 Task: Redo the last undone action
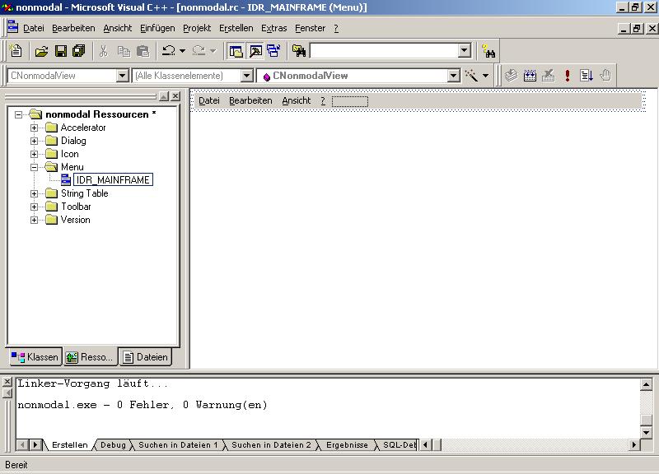click(x=199, y=51)
